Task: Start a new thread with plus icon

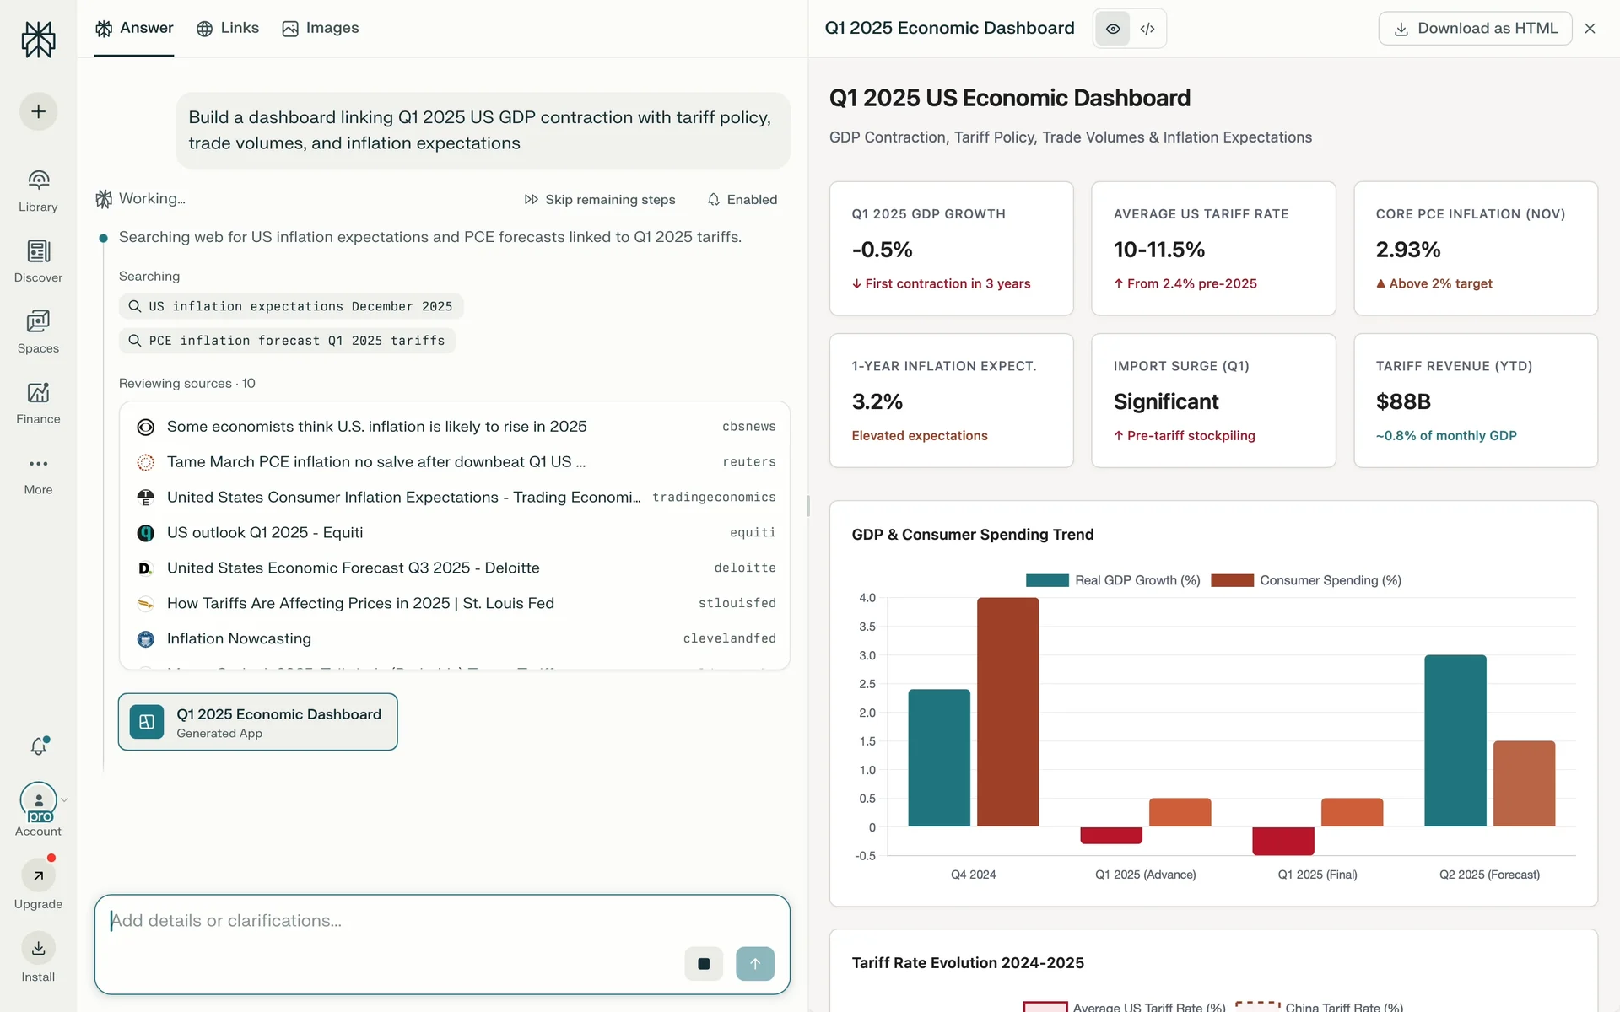Action: (38, 111)
